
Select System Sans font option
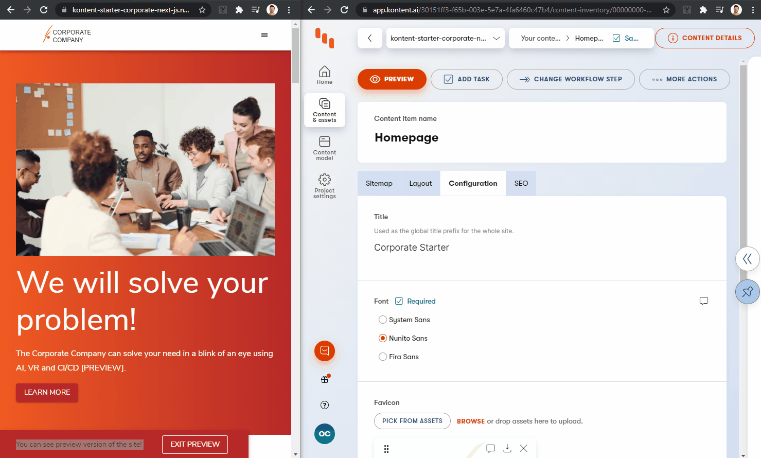tap(383, 320)
